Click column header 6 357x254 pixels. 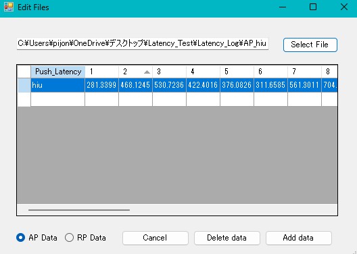click(x=270, y=72)
